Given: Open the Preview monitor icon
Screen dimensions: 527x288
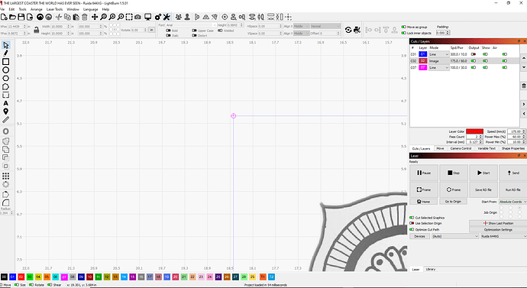Looking at the screenshot, I should (147, 17).
